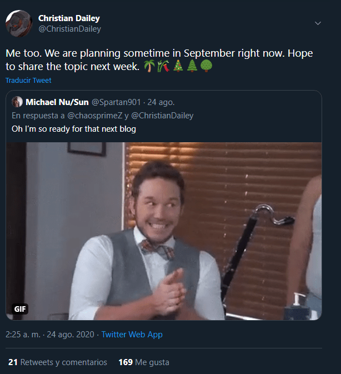Click the Michael Nu/Sun name
341x374 pixels.
pyautogui.click(x=57, y=102)
